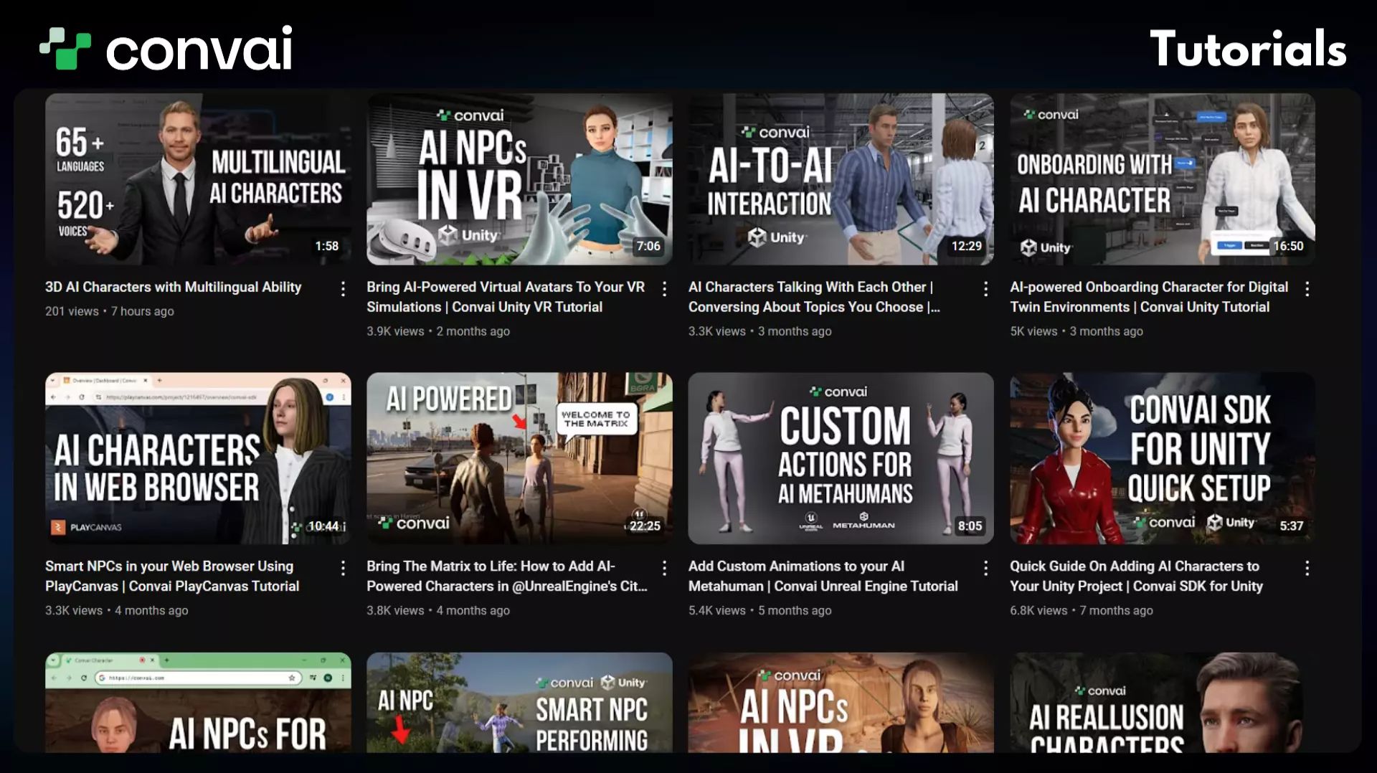Click the 5:37 duration badge on Convai SDK video
This screenshot has width=1377, height=773.
tap(1292, 526)
